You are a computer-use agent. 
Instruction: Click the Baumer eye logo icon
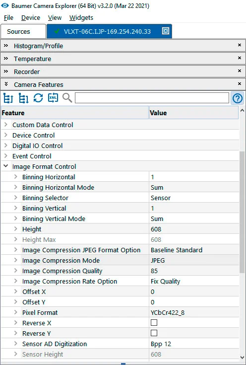pyautogui.click(x=5, y=5)
